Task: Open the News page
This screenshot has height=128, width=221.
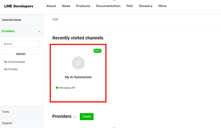Action: pyautogui.click(x=66, y=6)
